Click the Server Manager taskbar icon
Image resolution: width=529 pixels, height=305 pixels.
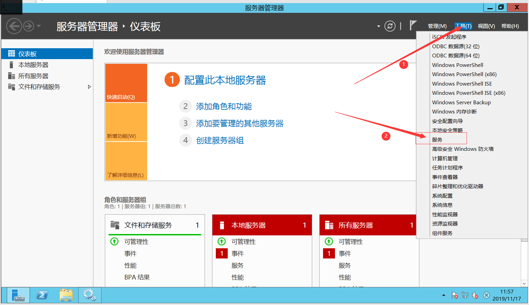click(x=18, y=295)
